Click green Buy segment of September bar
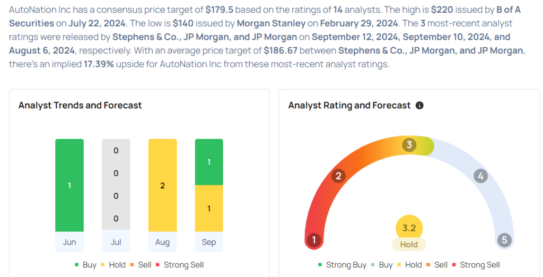The height and width of the screenshot is (277, 543). click(x=209, y=162)
